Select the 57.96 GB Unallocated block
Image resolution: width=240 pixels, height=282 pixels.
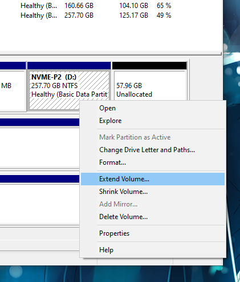pyautogui.click(x=149, y=81)
